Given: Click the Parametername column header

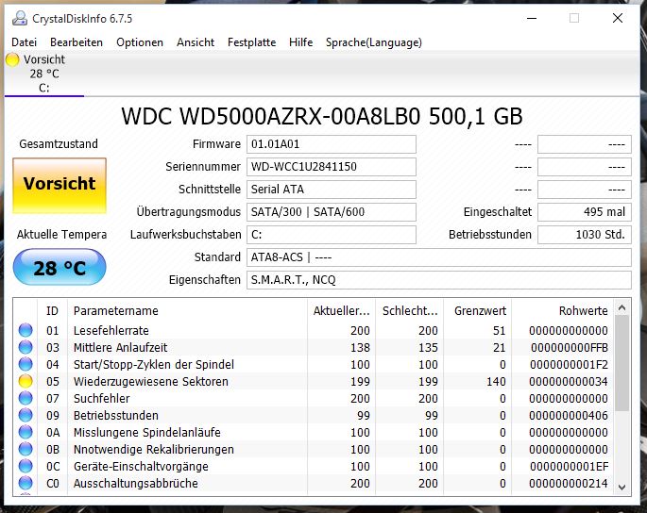Looking at the screenshot, I should click(x=187, y=310).
